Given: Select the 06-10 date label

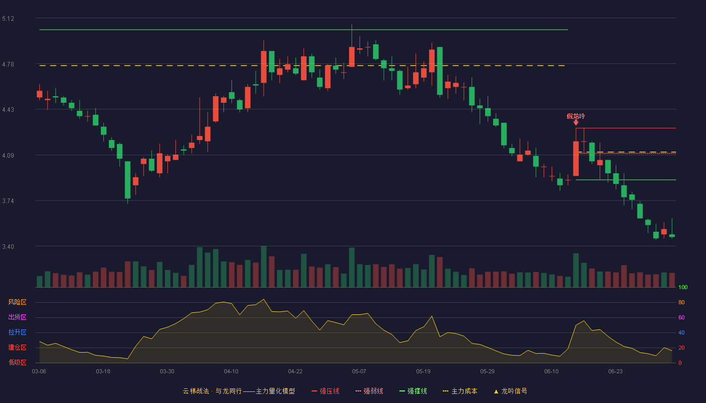Looking at the screenshot, I should (x=551, y=371).
